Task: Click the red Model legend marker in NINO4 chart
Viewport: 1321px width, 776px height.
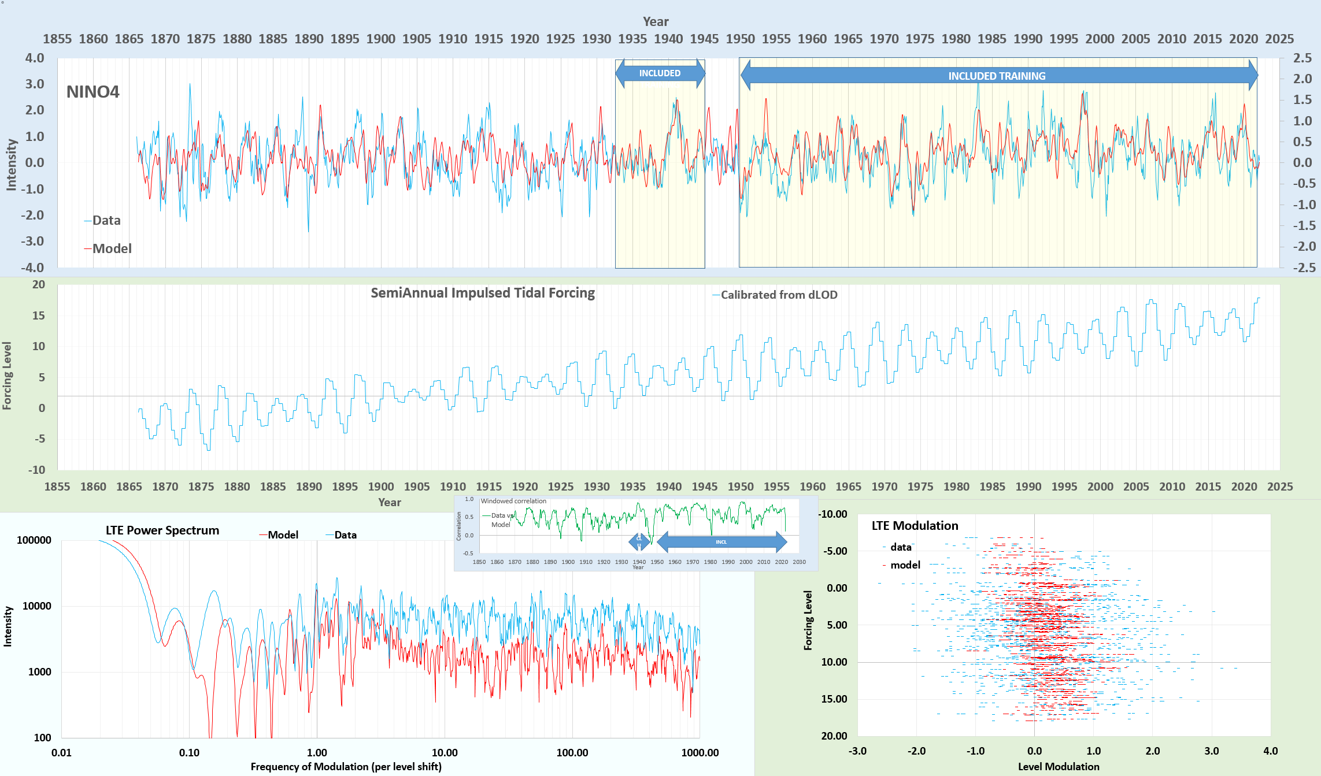Action: (88, 249)
